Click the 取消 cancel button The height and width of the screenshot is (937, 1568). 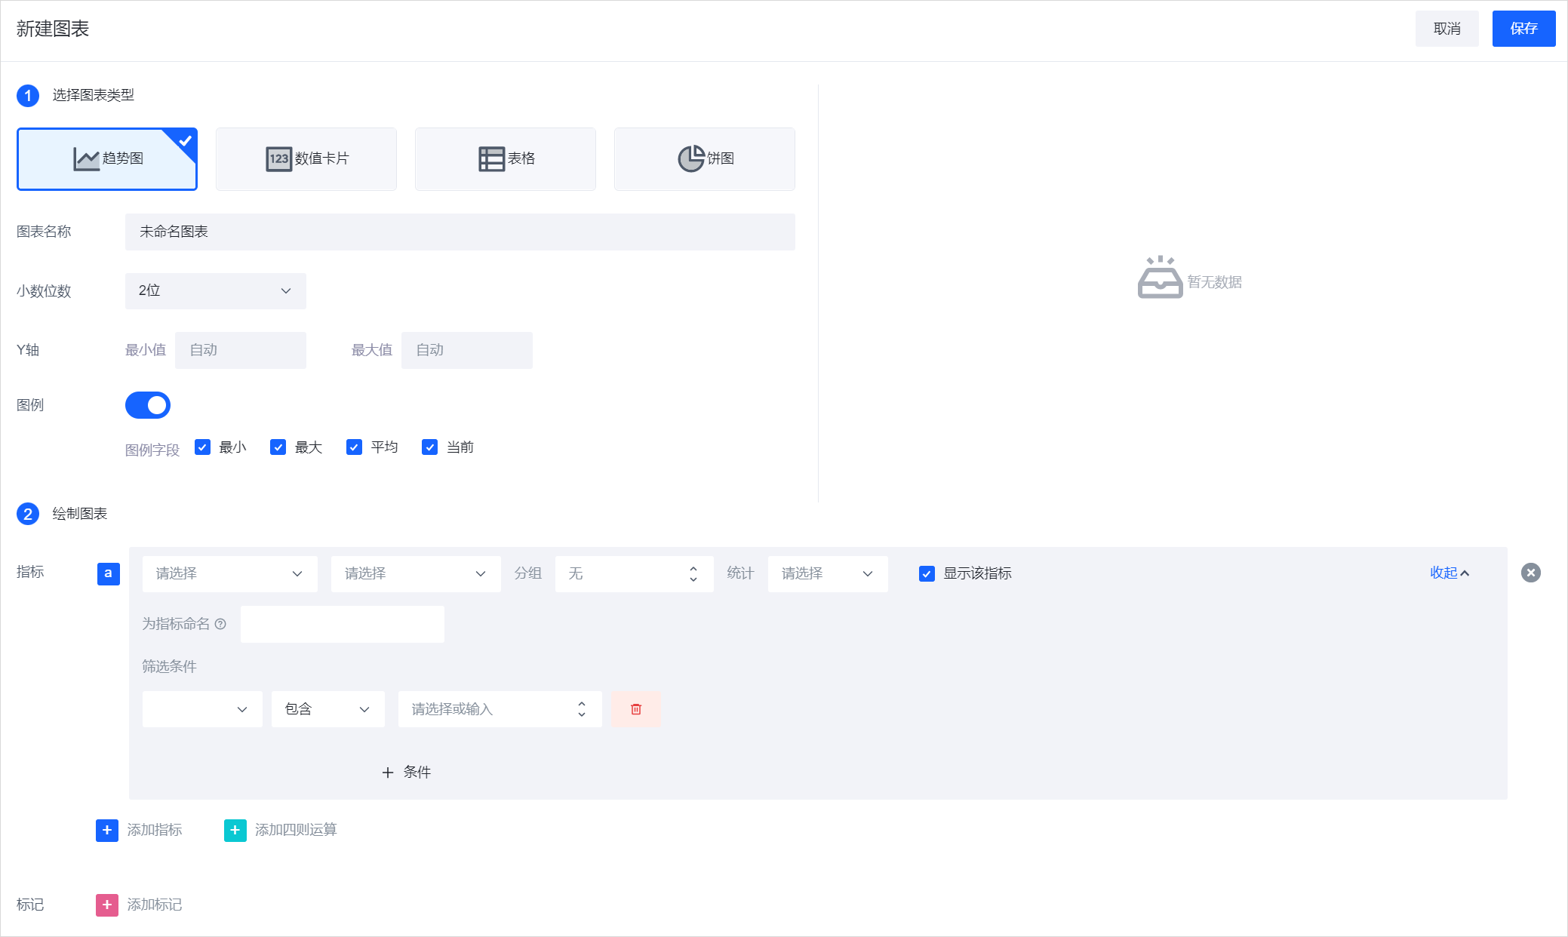(x=1447, y=29)
